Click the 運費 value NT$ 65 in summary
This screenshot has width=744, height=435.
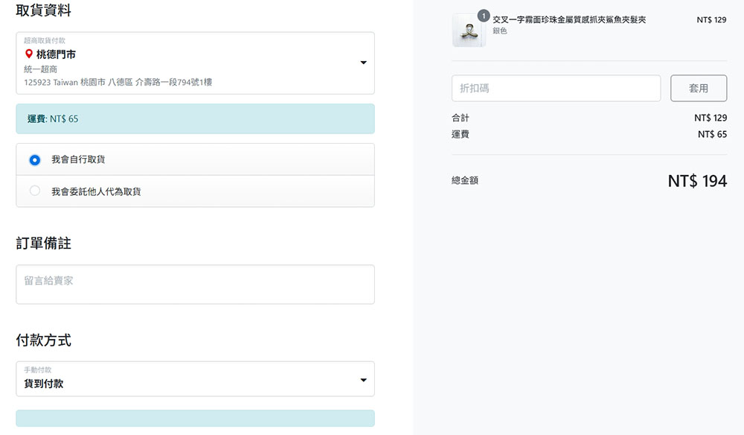(x=712, y=134)
